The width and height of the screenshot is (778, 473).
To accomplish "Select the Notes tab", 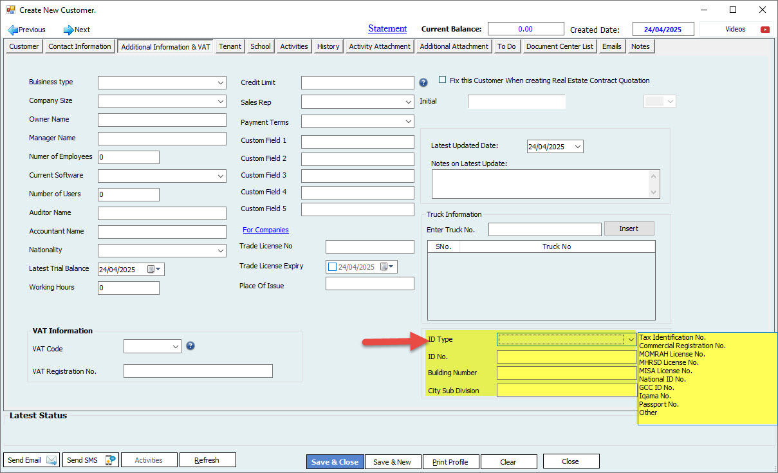I will pyautogui.click(x=640, y=46).
